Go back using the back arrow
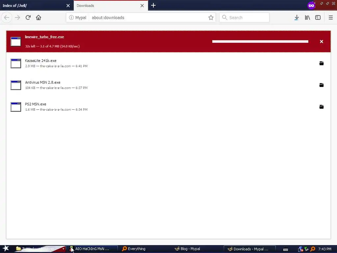The height and width of the screenshot is (253, 337). point(7,17)
